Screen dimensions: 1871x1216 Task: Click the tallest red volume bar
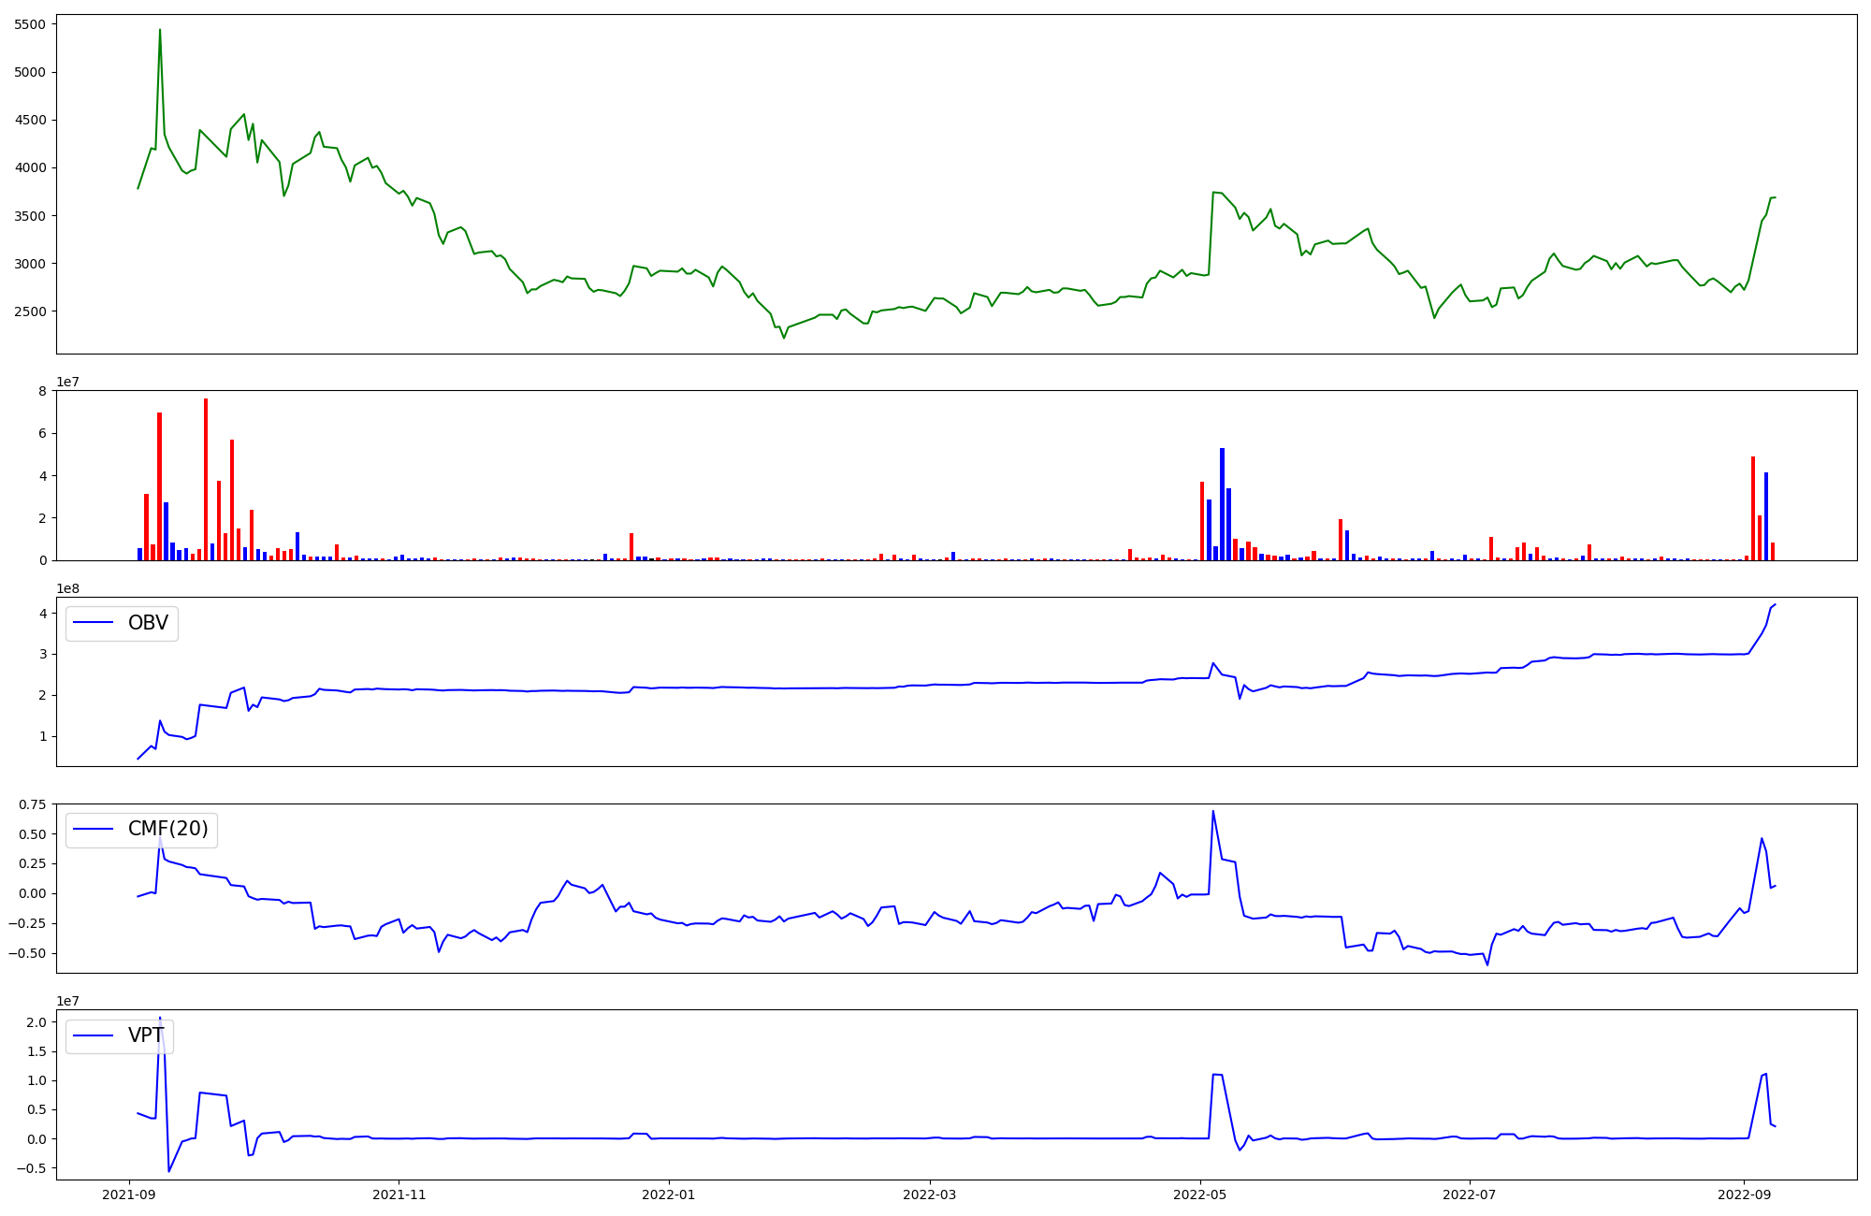(x=206, y=477)
